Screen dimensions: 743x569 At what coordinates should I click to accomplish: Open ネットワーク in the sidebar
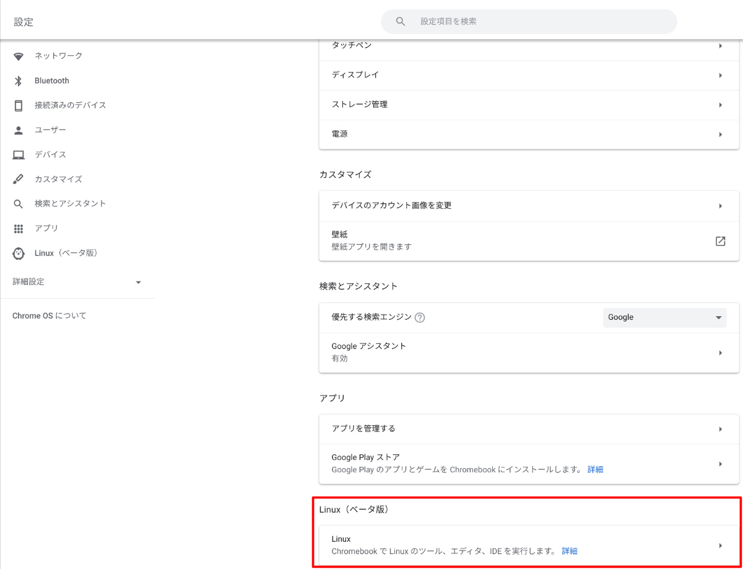click(58, 56)
